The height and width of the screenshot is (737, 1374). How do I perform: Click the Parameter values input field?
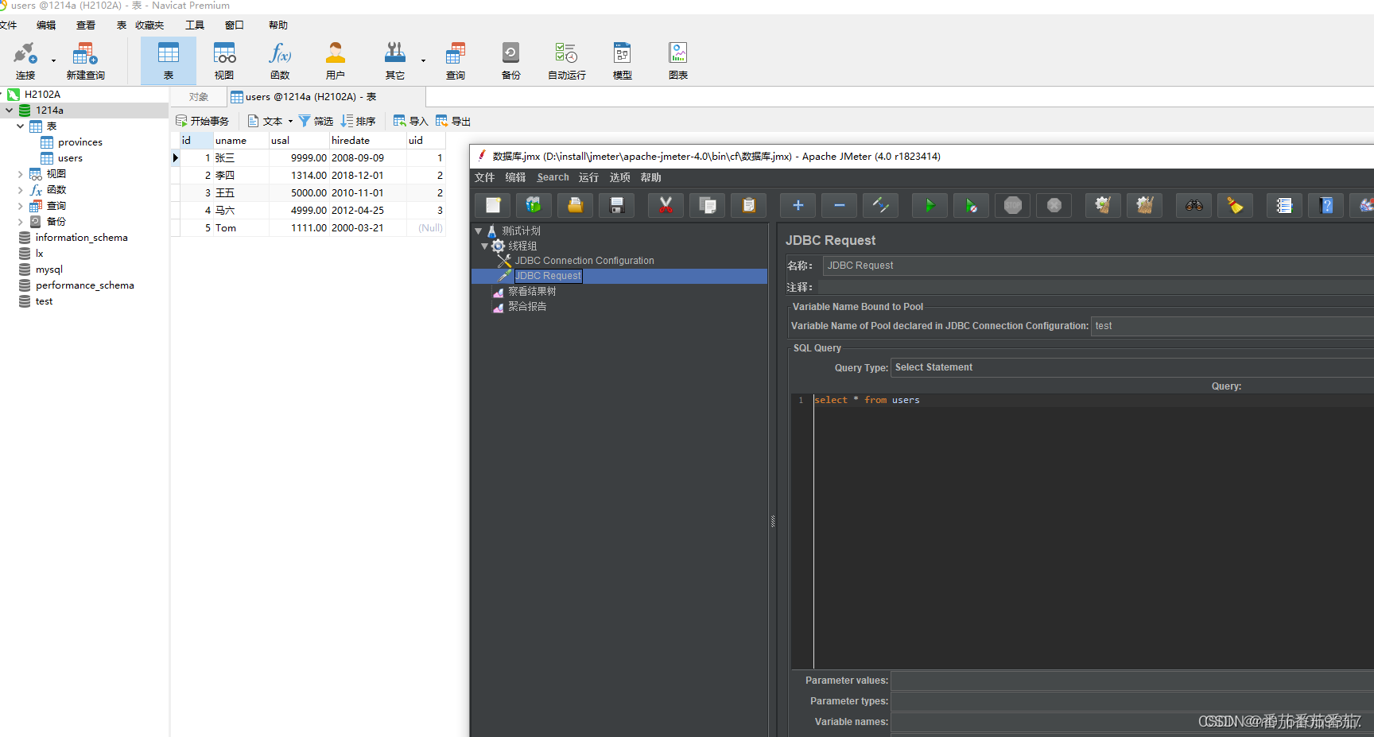tap(1132, 681)
